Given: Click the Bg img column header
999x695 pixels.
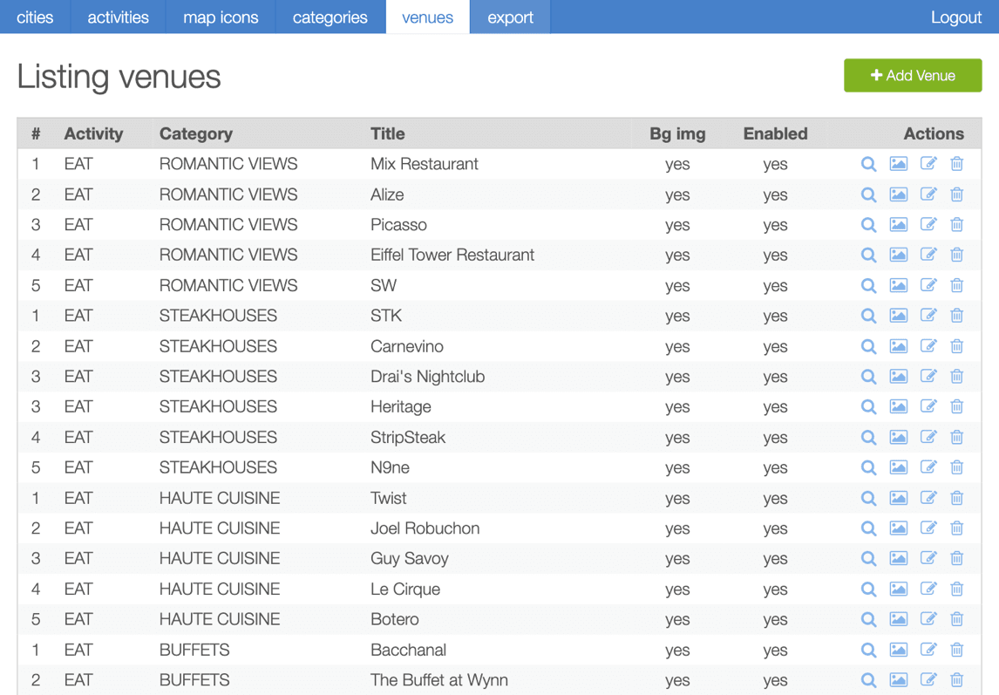Looking at the screenshot, I should (x=677, y=134).
